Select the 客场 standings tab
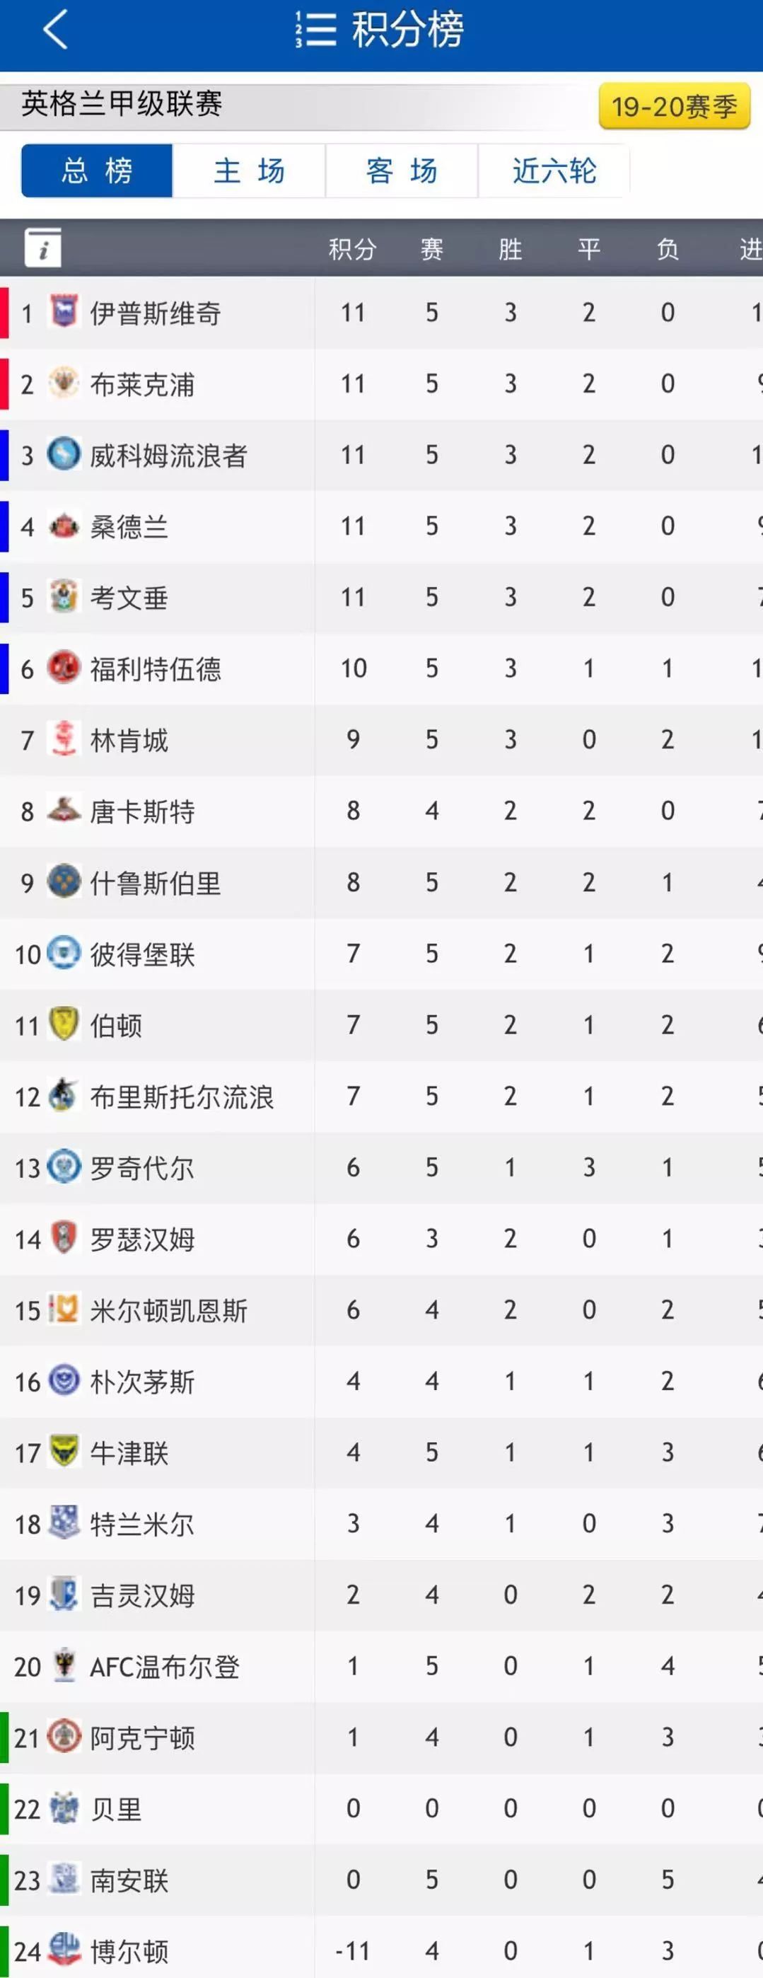The image size is (763, 1978). [x=402, y=170]
